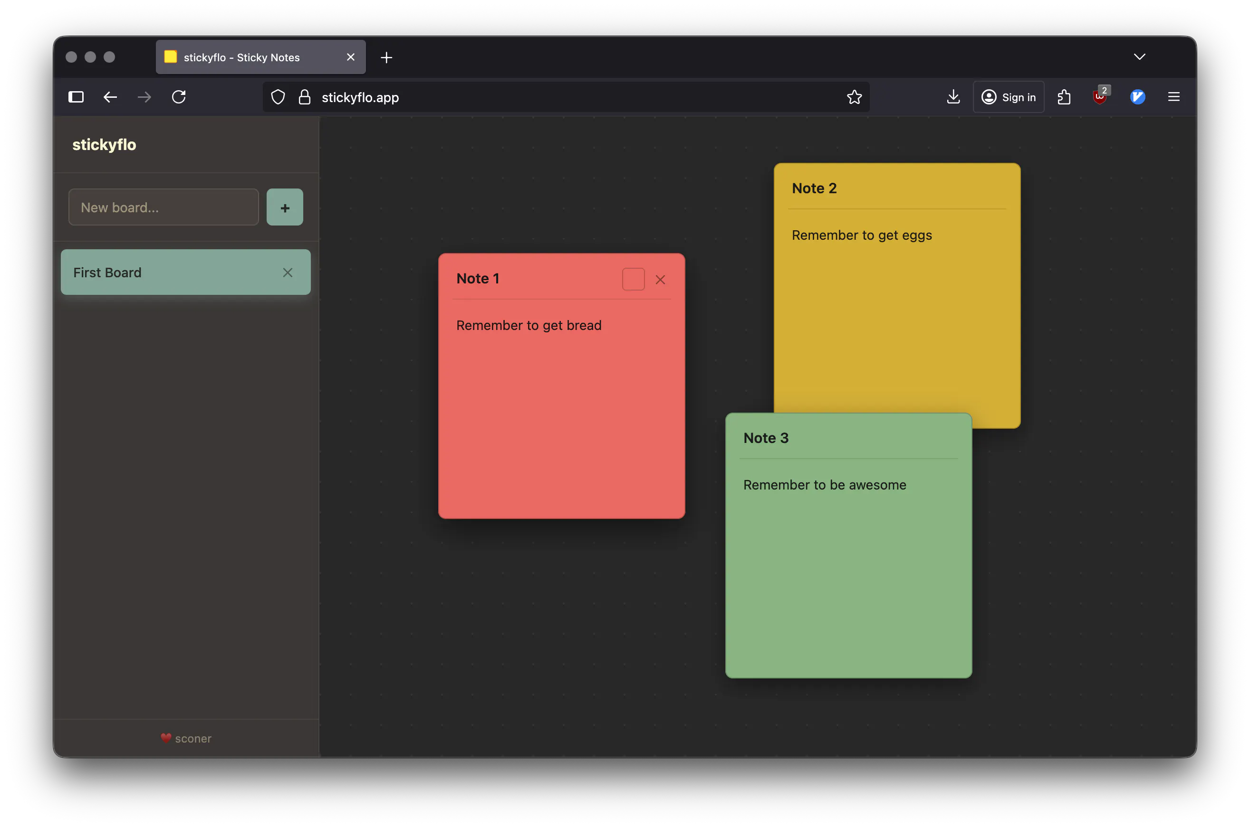Click the Note 3 title

coord(765,438)
